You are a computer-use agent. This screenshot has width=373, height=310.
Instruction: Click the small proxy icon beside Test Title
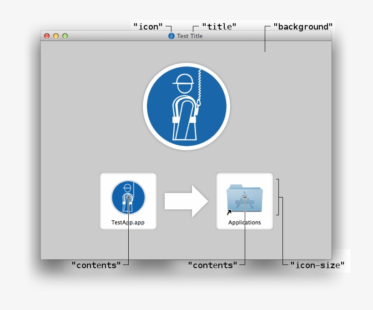(171, 36)
